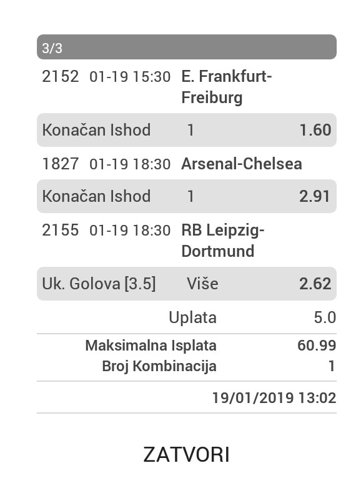This screenshot has width=361, height=483.
Task: Click match code 2155
Action: pyautogui.click(x=61, y=230)
